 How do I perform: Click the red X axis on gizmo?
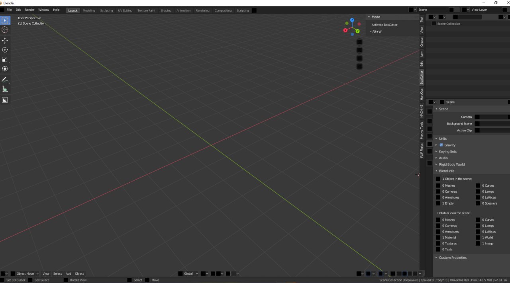[345, 31]
